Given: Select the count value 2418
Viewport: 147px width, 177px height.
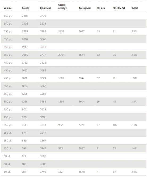Looking at the screenshot, I should pos(25,16).
